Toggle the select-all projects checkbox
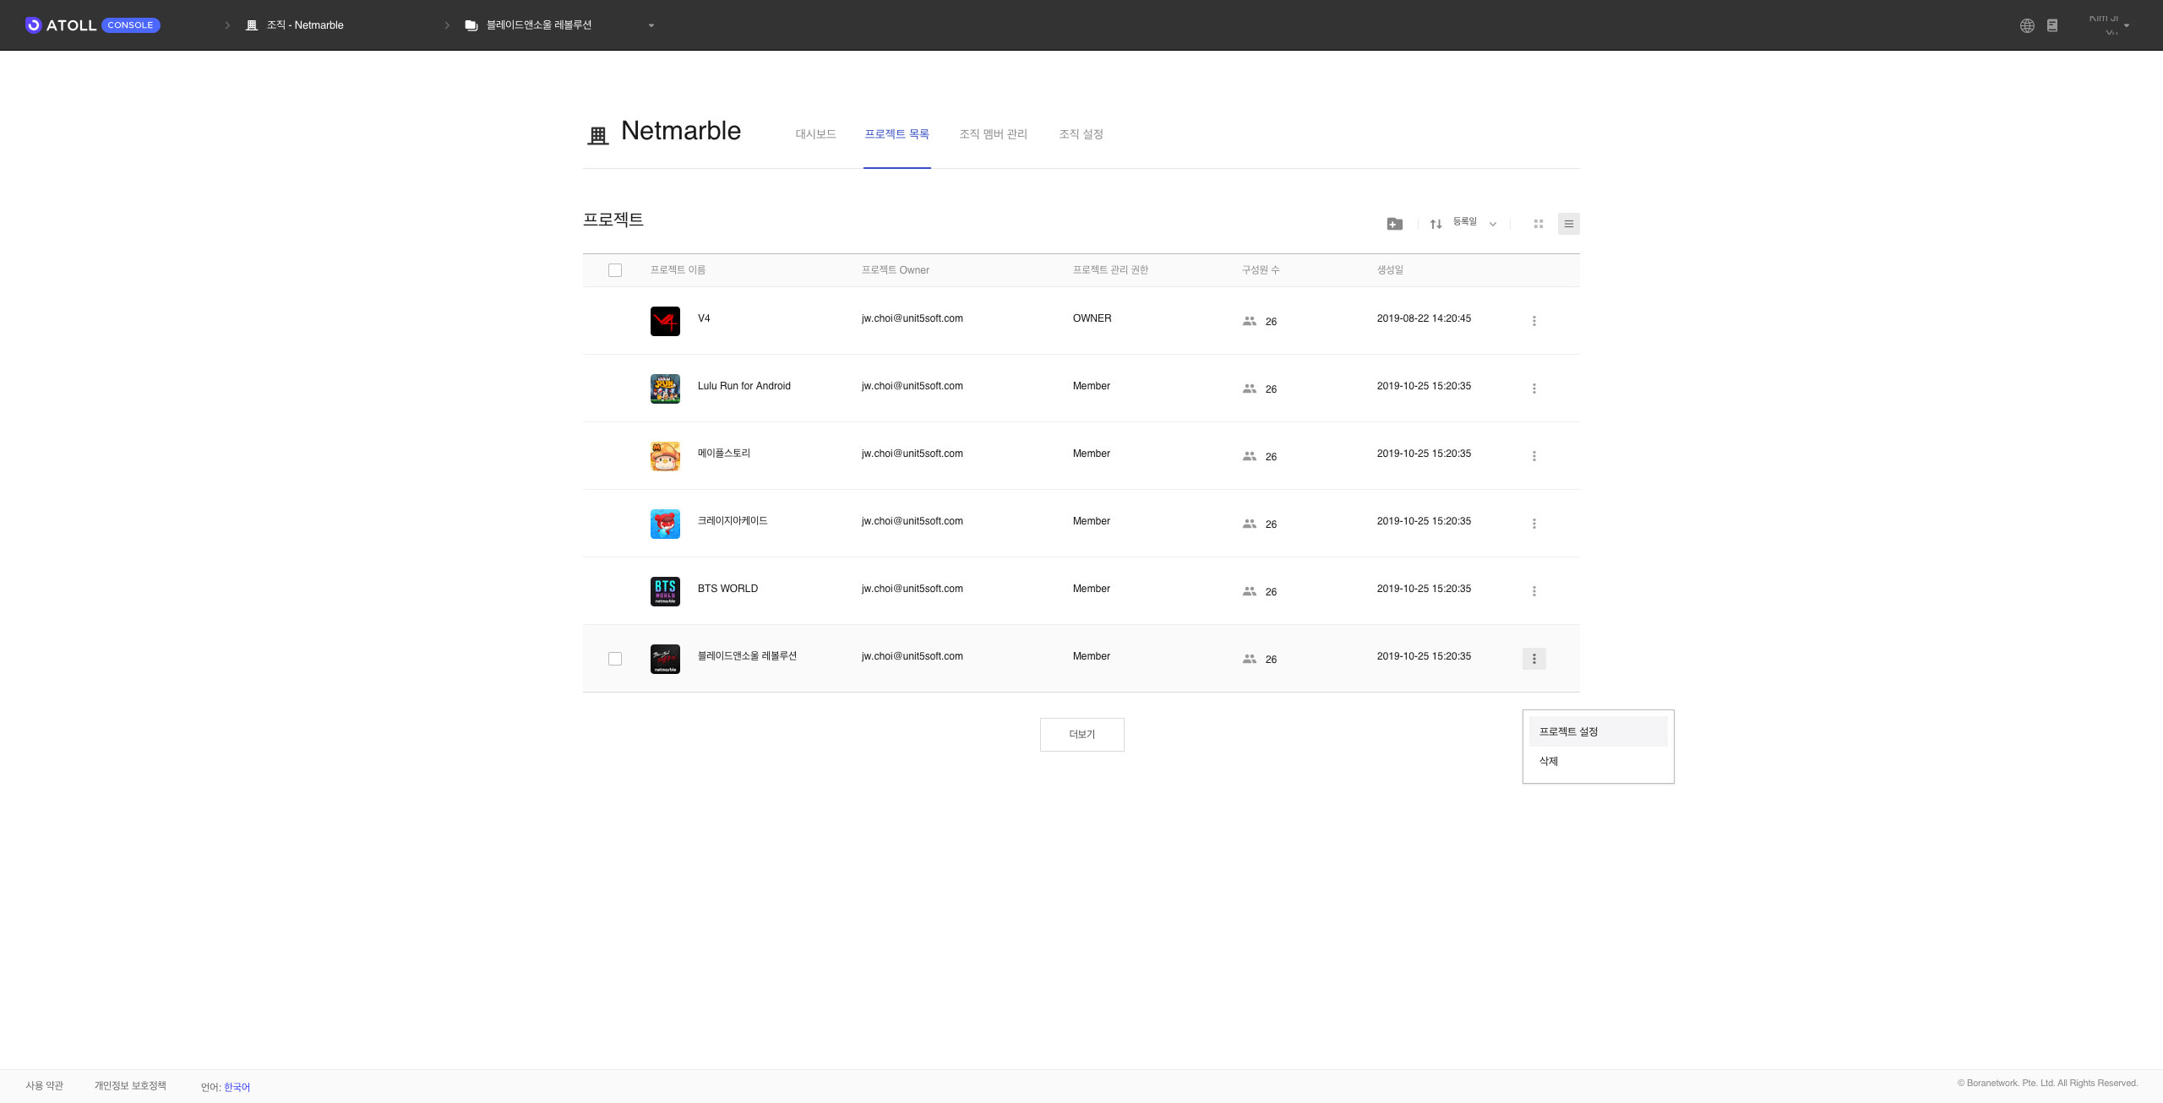 614,270
